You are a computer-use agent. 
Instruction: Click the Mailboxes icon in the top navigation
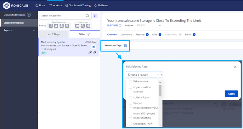[x=96, y=5]
